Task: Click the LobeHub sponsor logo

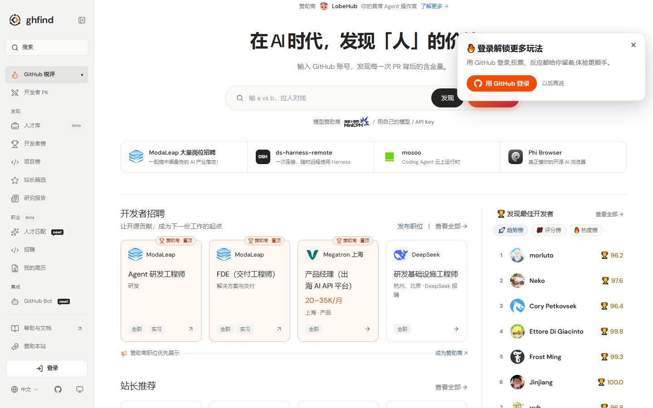Action: [324, 6]
